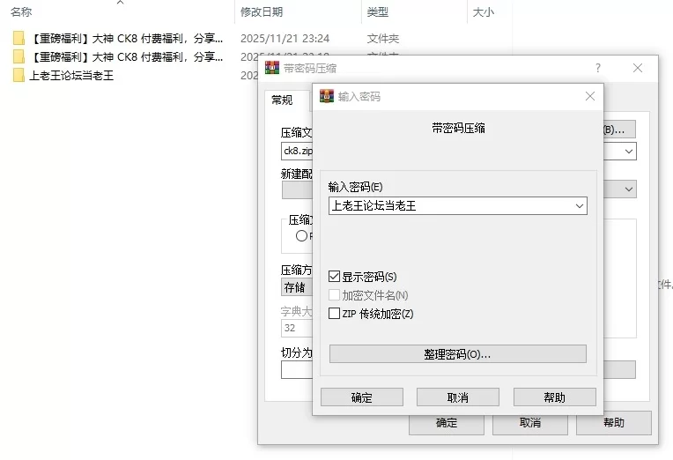Close the 输入密码 dialog
Image resolution: width=673 pixels, height=460 pixels.
pos(590,96)
